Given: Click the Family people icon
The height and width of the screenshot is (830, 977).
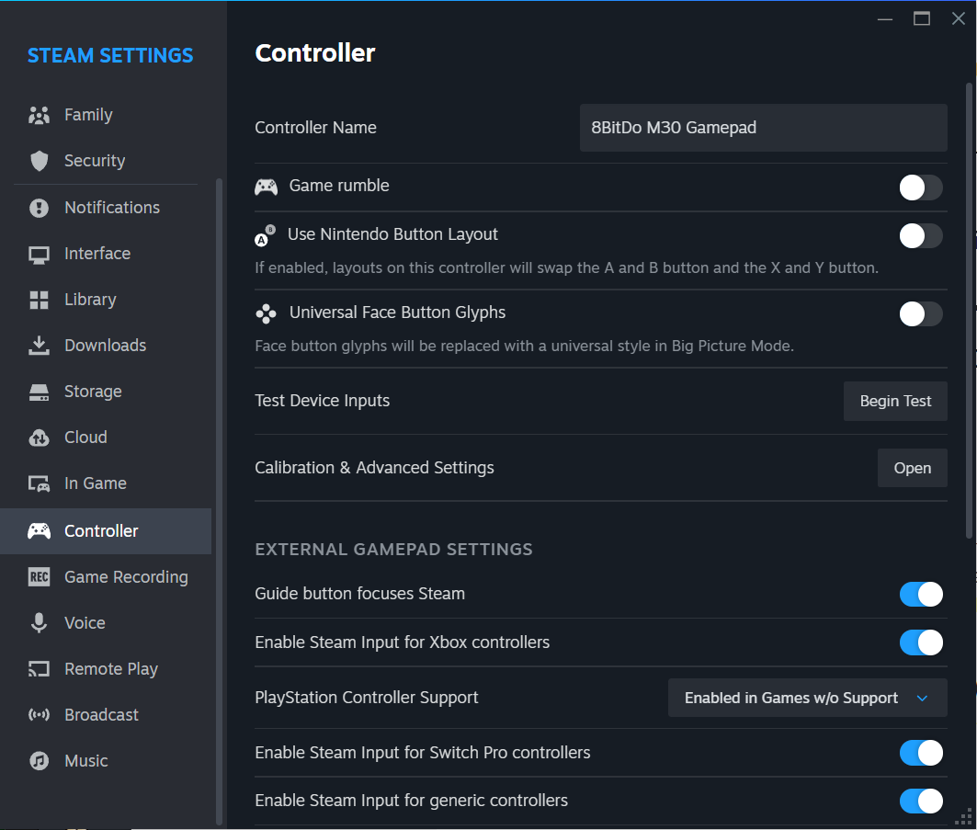Looking at the screenshot, I should point(39,115).
